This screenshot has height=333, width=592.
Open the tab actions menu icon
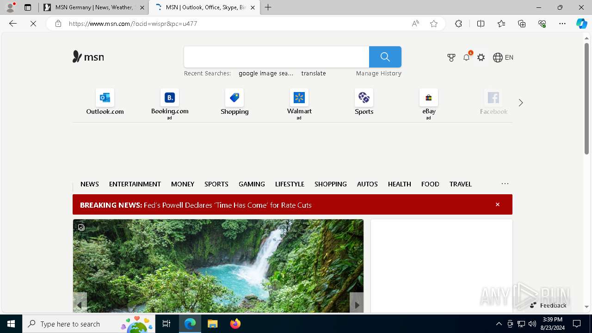click(28, 7)
